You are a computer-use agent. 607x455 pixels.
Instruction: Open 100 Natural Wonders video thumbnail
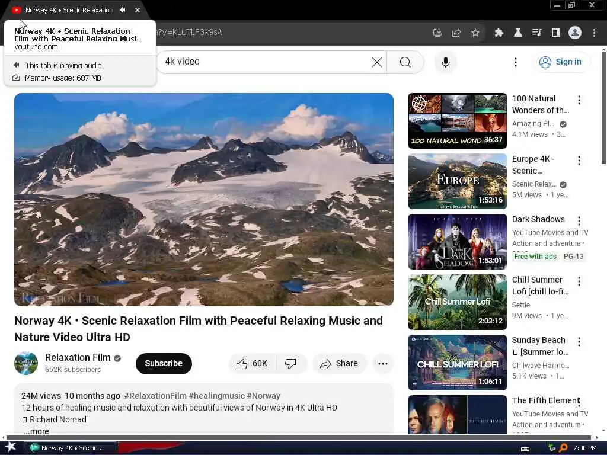coord(457,121)
